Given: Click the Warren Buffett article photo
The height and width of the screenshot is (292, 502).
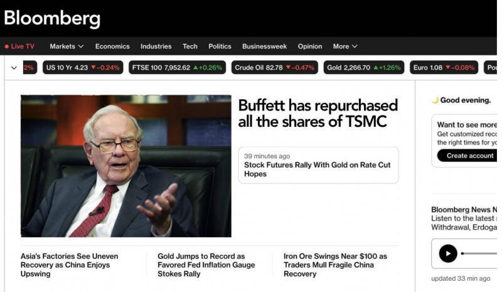Looking at the screenshot, I should point(126,166).
